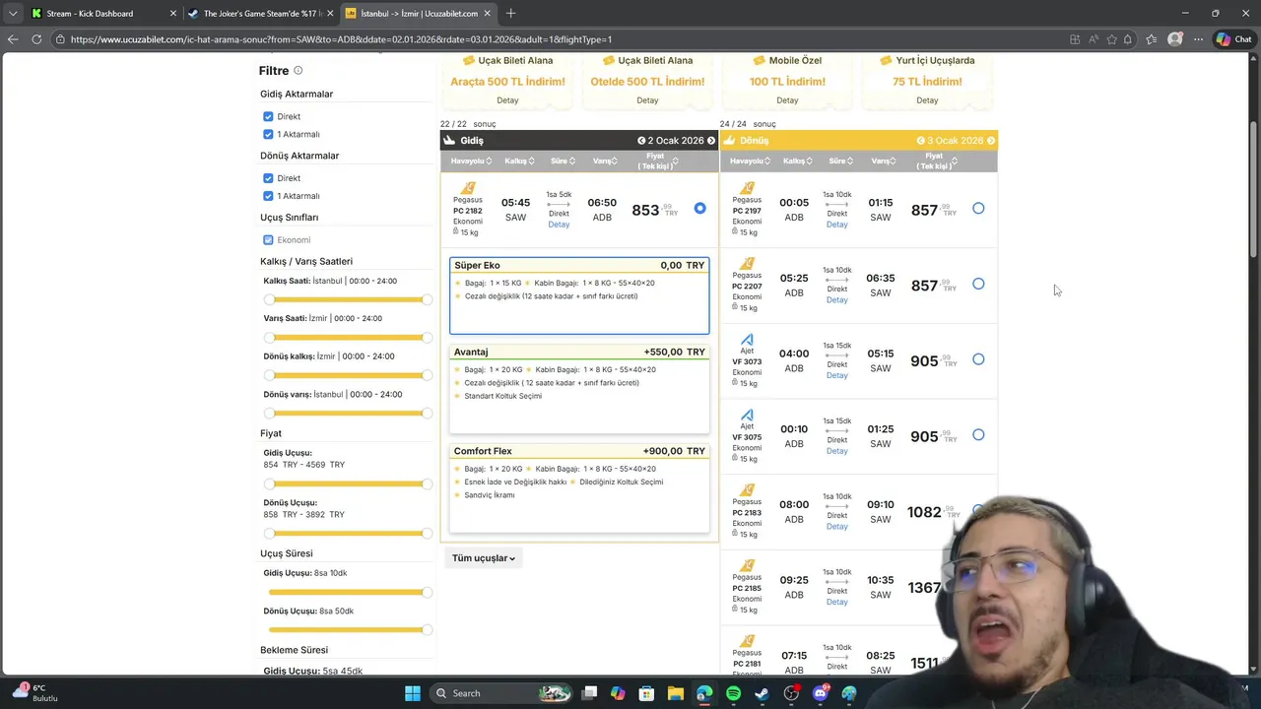
Task: Go to next day after 2 Ocak 2026
Action: [711, 141]
